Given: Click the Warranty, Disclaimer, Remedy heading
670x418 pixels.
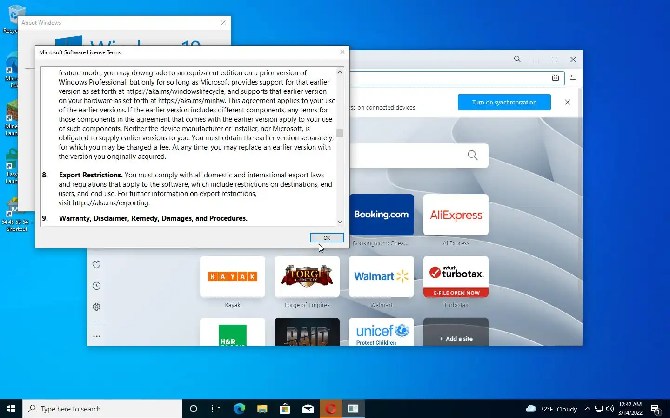Looking at the screenshot, I should [153, 218].
